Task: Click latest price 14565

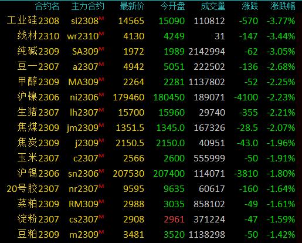Action: pyautogui.click(x=131, y=21)
